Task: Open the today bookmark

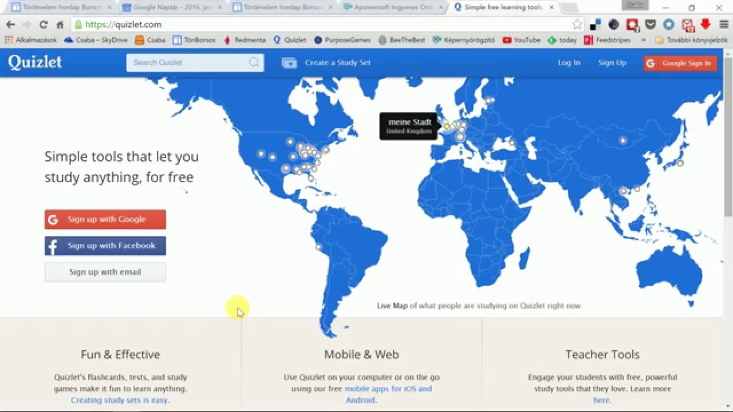Action: click(562, 40)
